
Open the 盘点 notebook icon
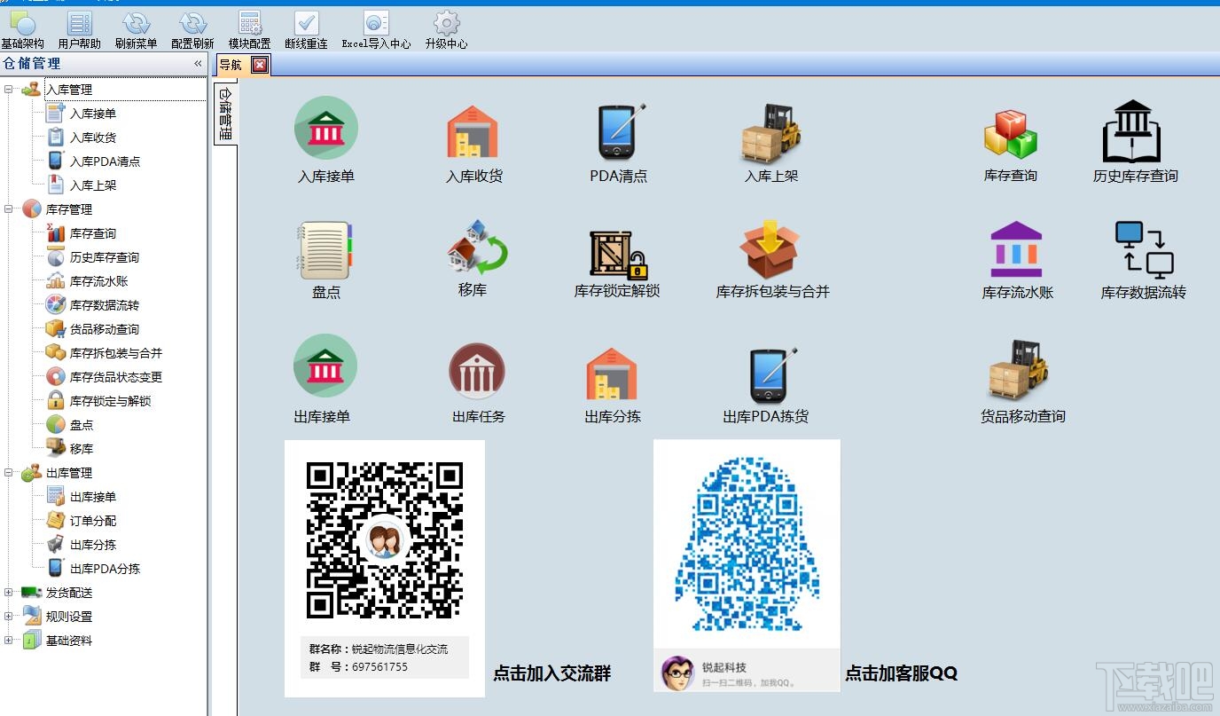pos(325,250)
